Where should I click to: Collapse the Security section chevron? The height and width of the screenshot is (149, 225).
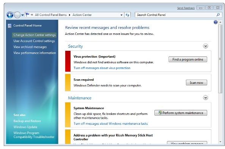point(206,46)
